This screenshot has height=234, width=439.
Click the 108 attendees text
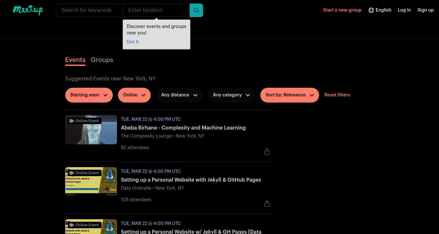coord(136,200)
